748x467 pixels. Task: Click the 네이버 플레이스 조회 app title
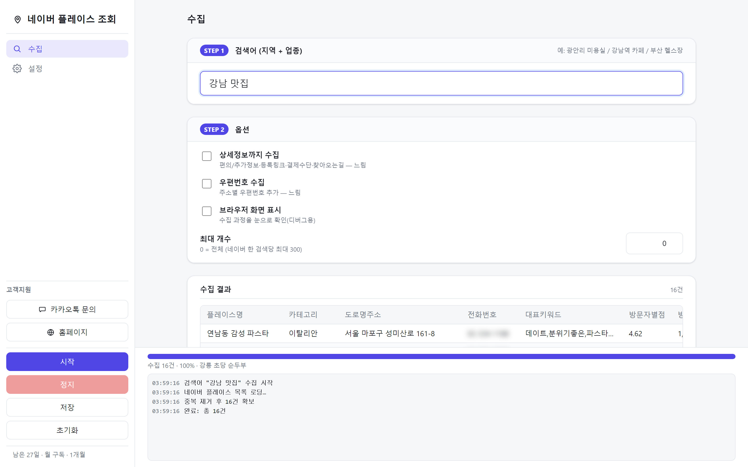coord(71,19)
